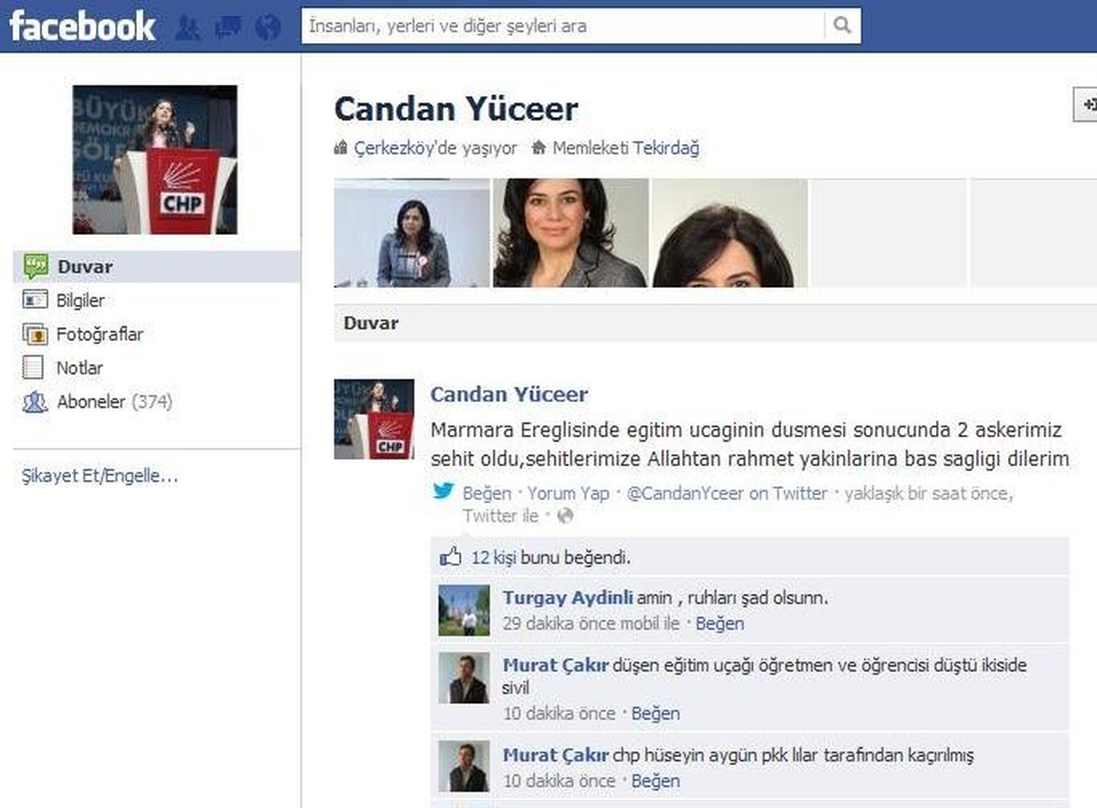1097x808 pixels.
Task: Click Twitter ile source link
Action: coord(501,516)
